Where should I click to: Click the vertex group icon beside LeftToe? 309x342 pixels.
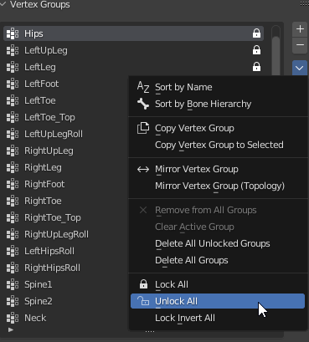[x=13, y=100]
